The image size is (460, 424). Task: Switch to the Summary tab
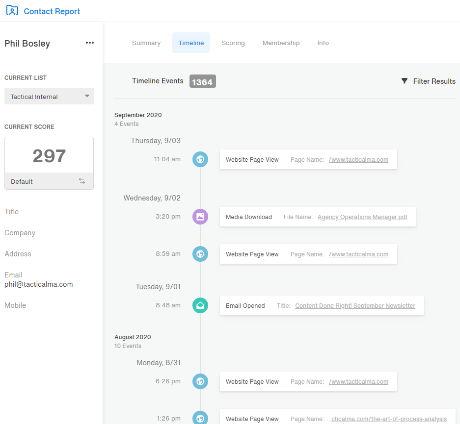[146, 43]
